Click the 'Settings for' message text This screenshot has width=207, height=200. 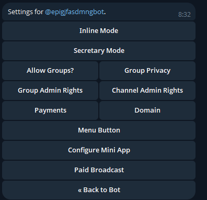click(x=26, y=12)
